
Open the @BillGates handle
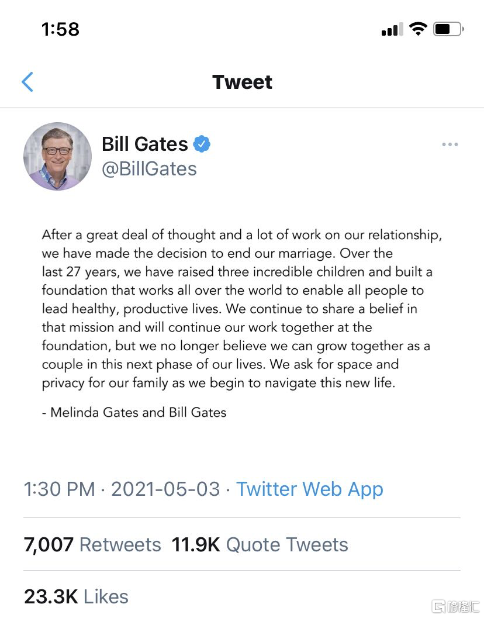pyautogui.click(x=149, y=169)
